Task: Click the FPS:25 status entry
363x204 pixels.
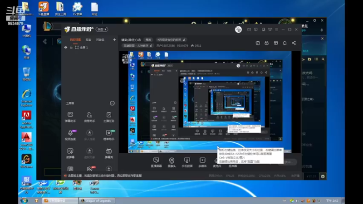Action: 230,176
